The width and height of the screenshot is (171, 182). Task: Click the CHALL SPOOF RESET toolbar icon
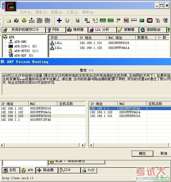pos(40,20)
